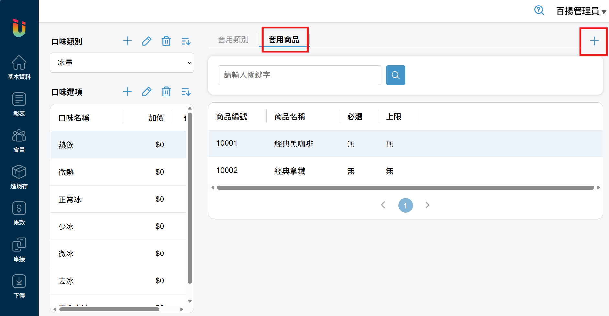The height and width of the screenshot is (316, 609).
Task: Select the 正常冰 flavor option row
Action: point(118,199)
